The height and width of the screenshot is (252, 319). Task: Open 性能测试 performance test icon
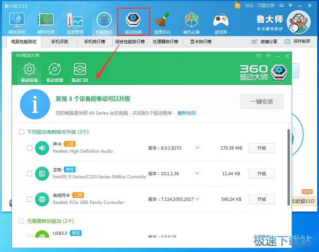[104, 20]
